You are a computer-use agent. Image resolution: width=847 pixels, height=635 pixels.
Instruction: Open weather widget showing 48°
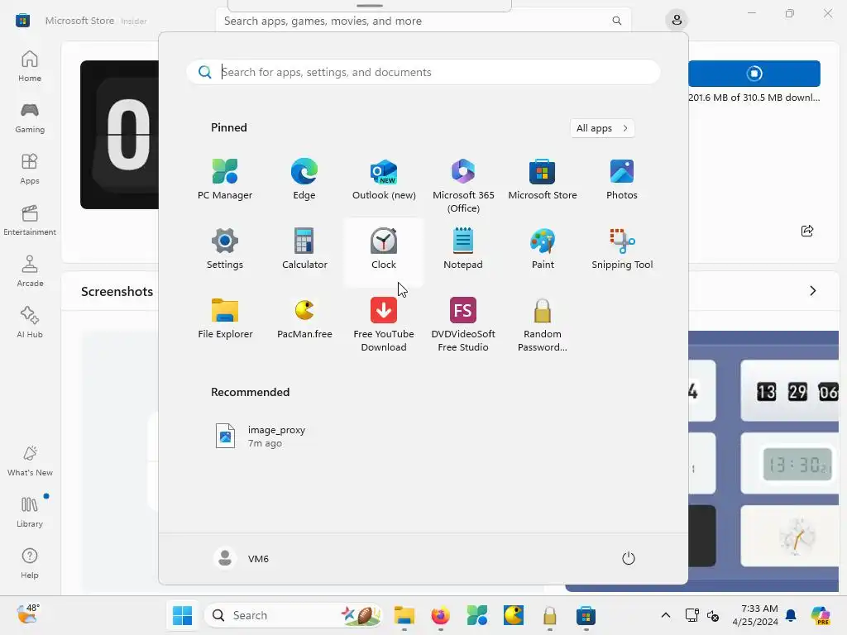click(28, 614)
